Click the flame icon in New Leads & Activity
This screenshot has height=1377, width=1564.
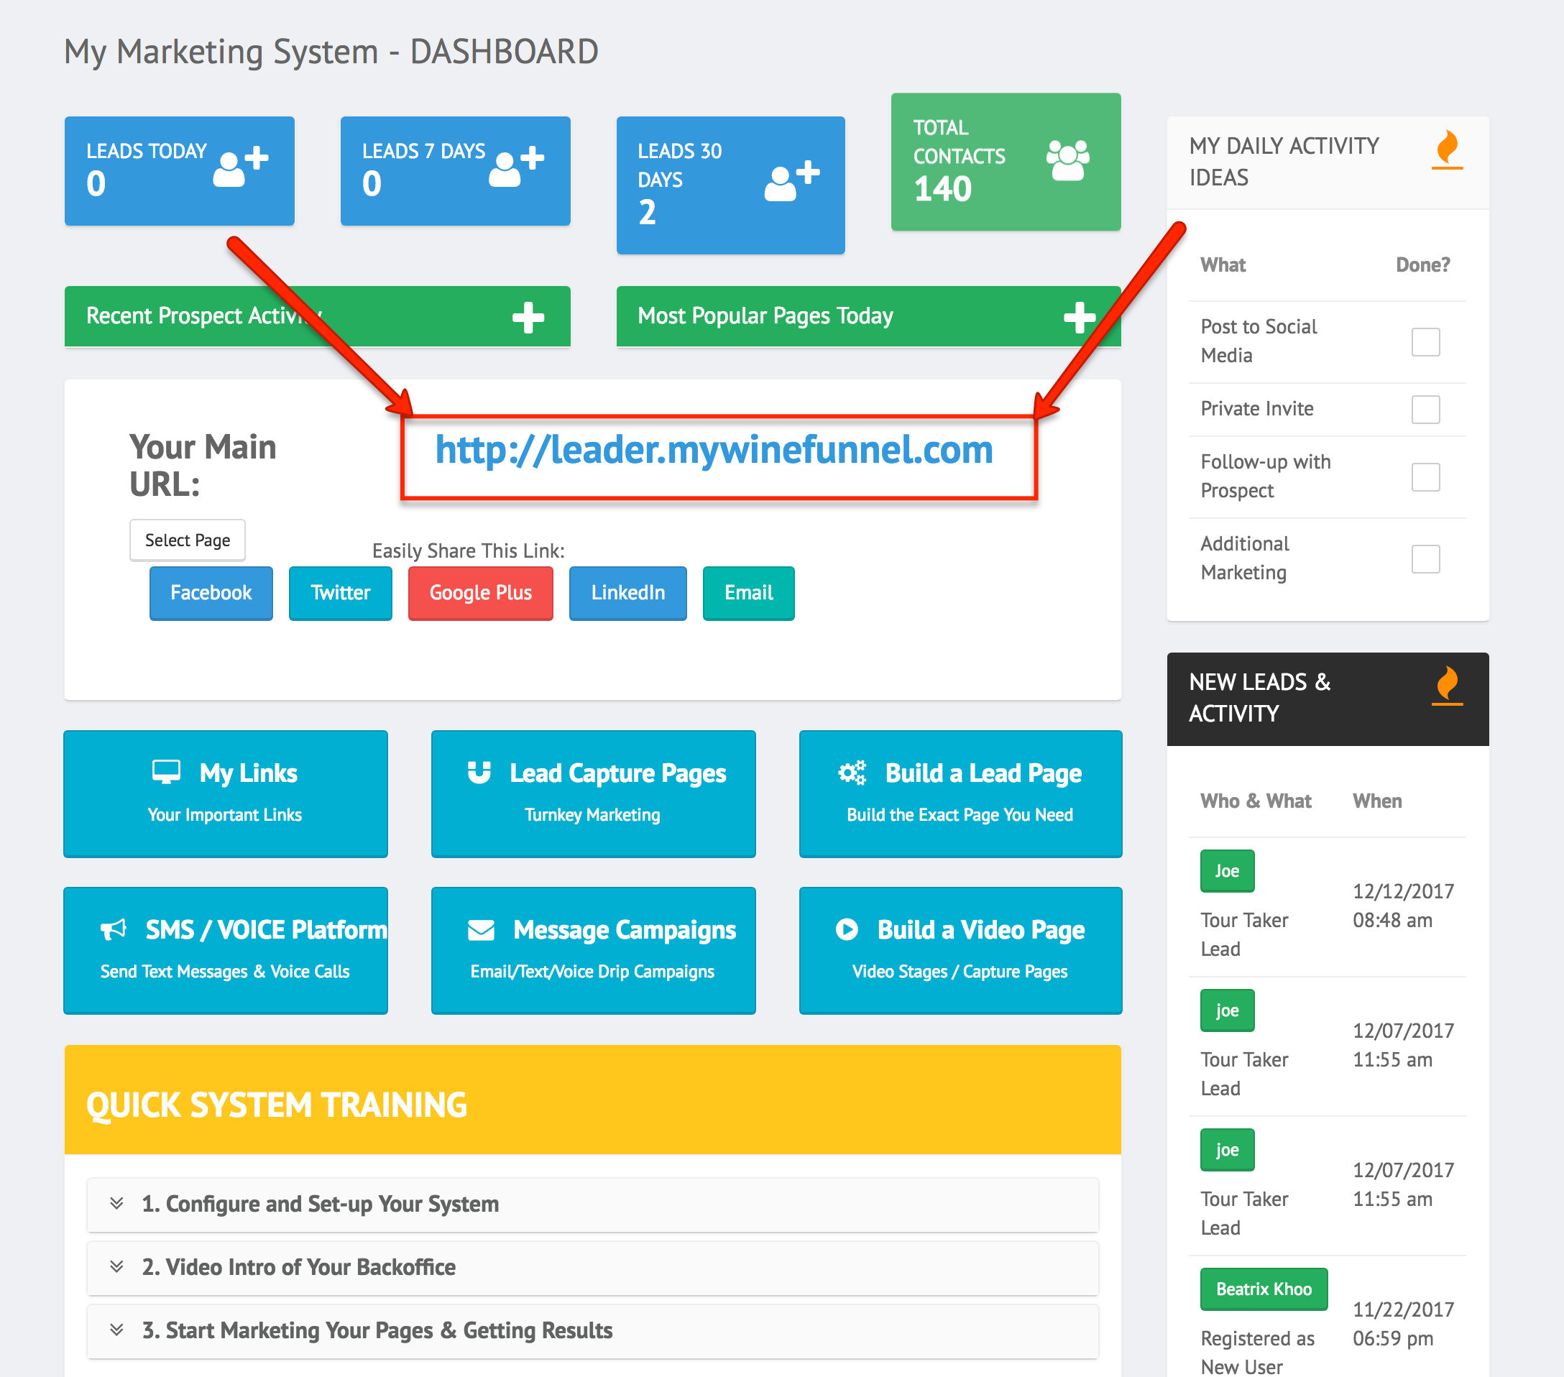1446,685
